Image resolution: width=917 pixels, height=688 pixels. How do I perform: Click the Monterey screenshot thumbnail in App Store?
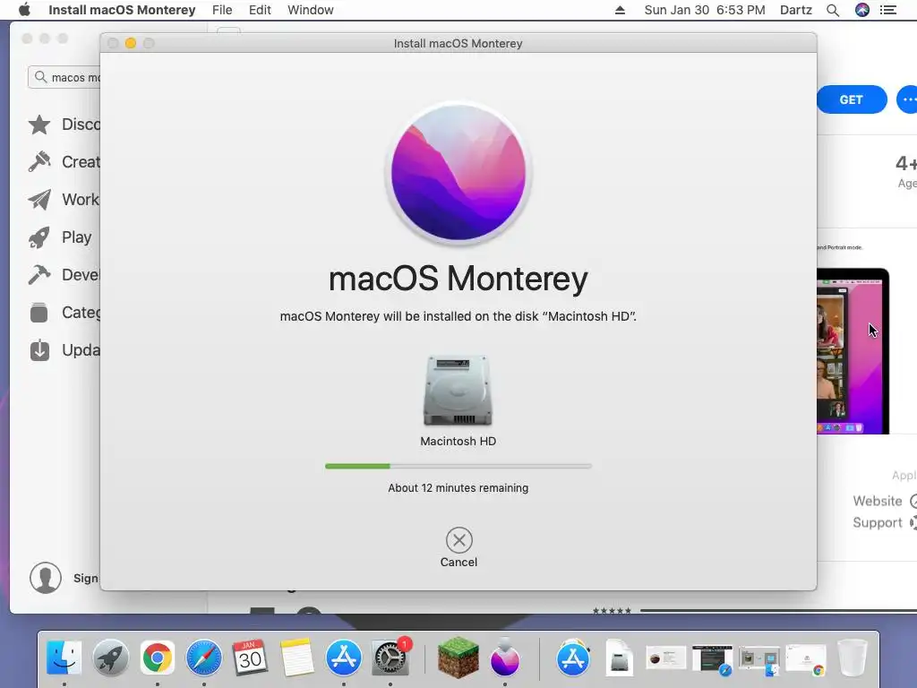(x=853, y=351)
